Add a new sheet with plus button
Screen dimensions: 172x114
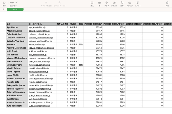[x=3, y=9]
